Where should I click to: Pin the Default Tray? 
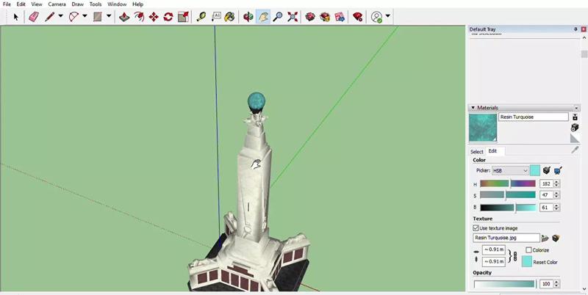[576, 29]
